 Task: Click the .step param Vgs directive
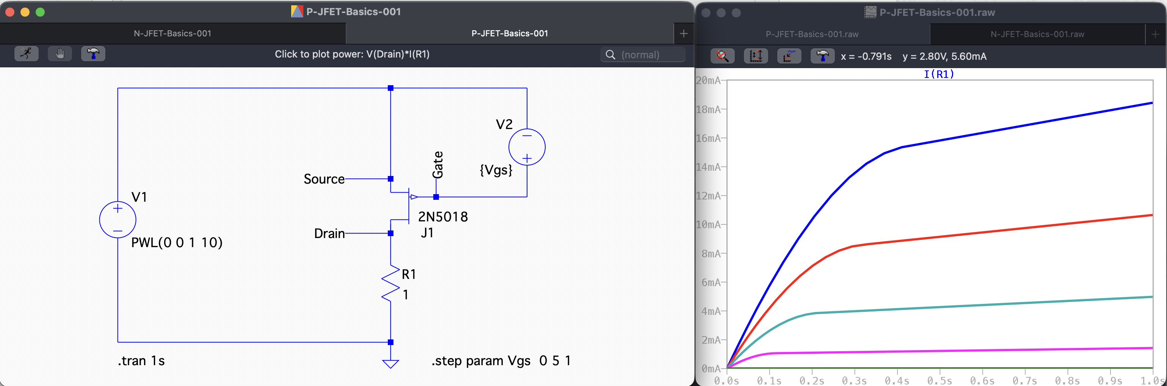tap(501, 361)
